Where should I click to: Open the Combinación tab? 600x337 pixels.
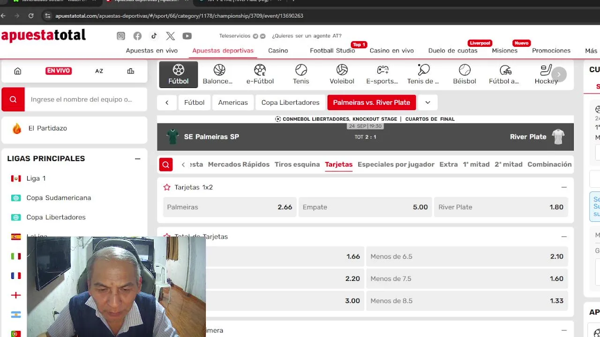tap(549, 164)
